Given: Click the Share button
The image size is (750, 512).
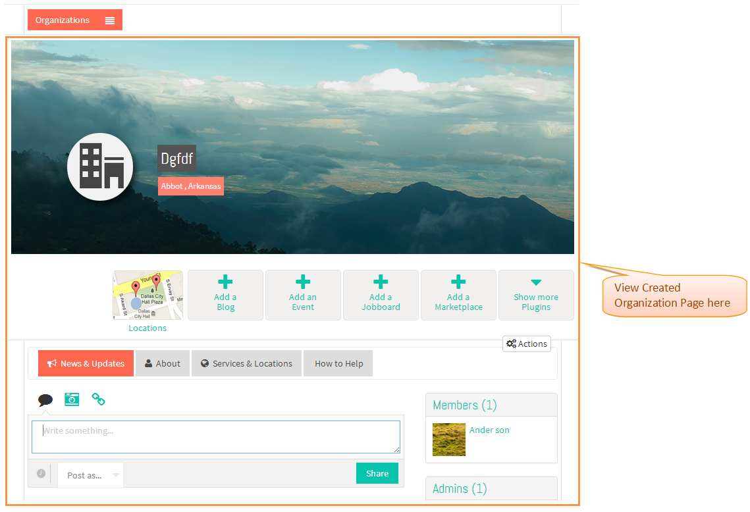Looking at the screenshot, I should click(x=377, y=473).
